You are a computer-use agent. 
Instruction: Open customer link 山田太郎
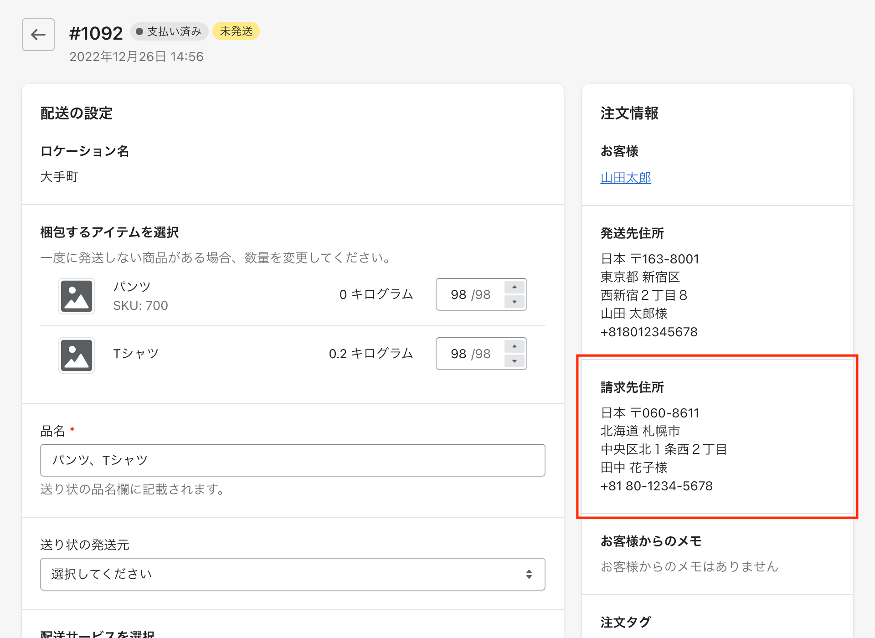pos(626,178)
